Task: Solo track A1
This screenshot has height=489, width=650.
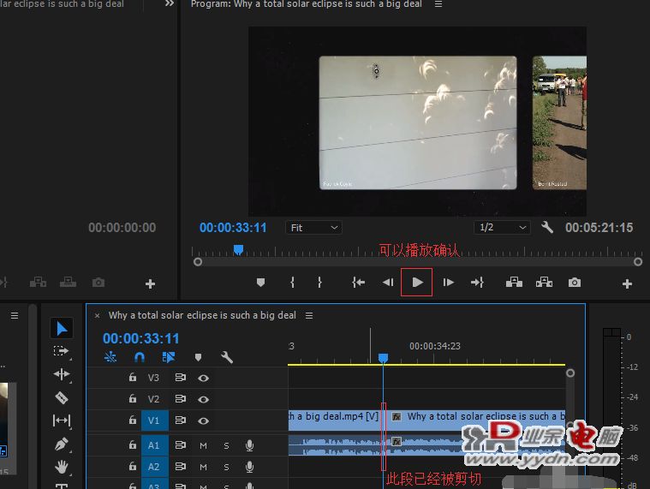Action: coord(226,445)
